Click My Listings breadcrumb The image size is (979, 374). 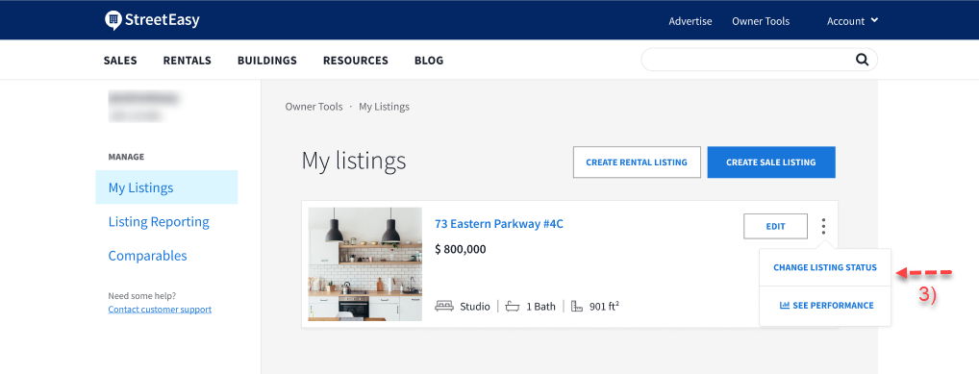click(x=384, y=107)
